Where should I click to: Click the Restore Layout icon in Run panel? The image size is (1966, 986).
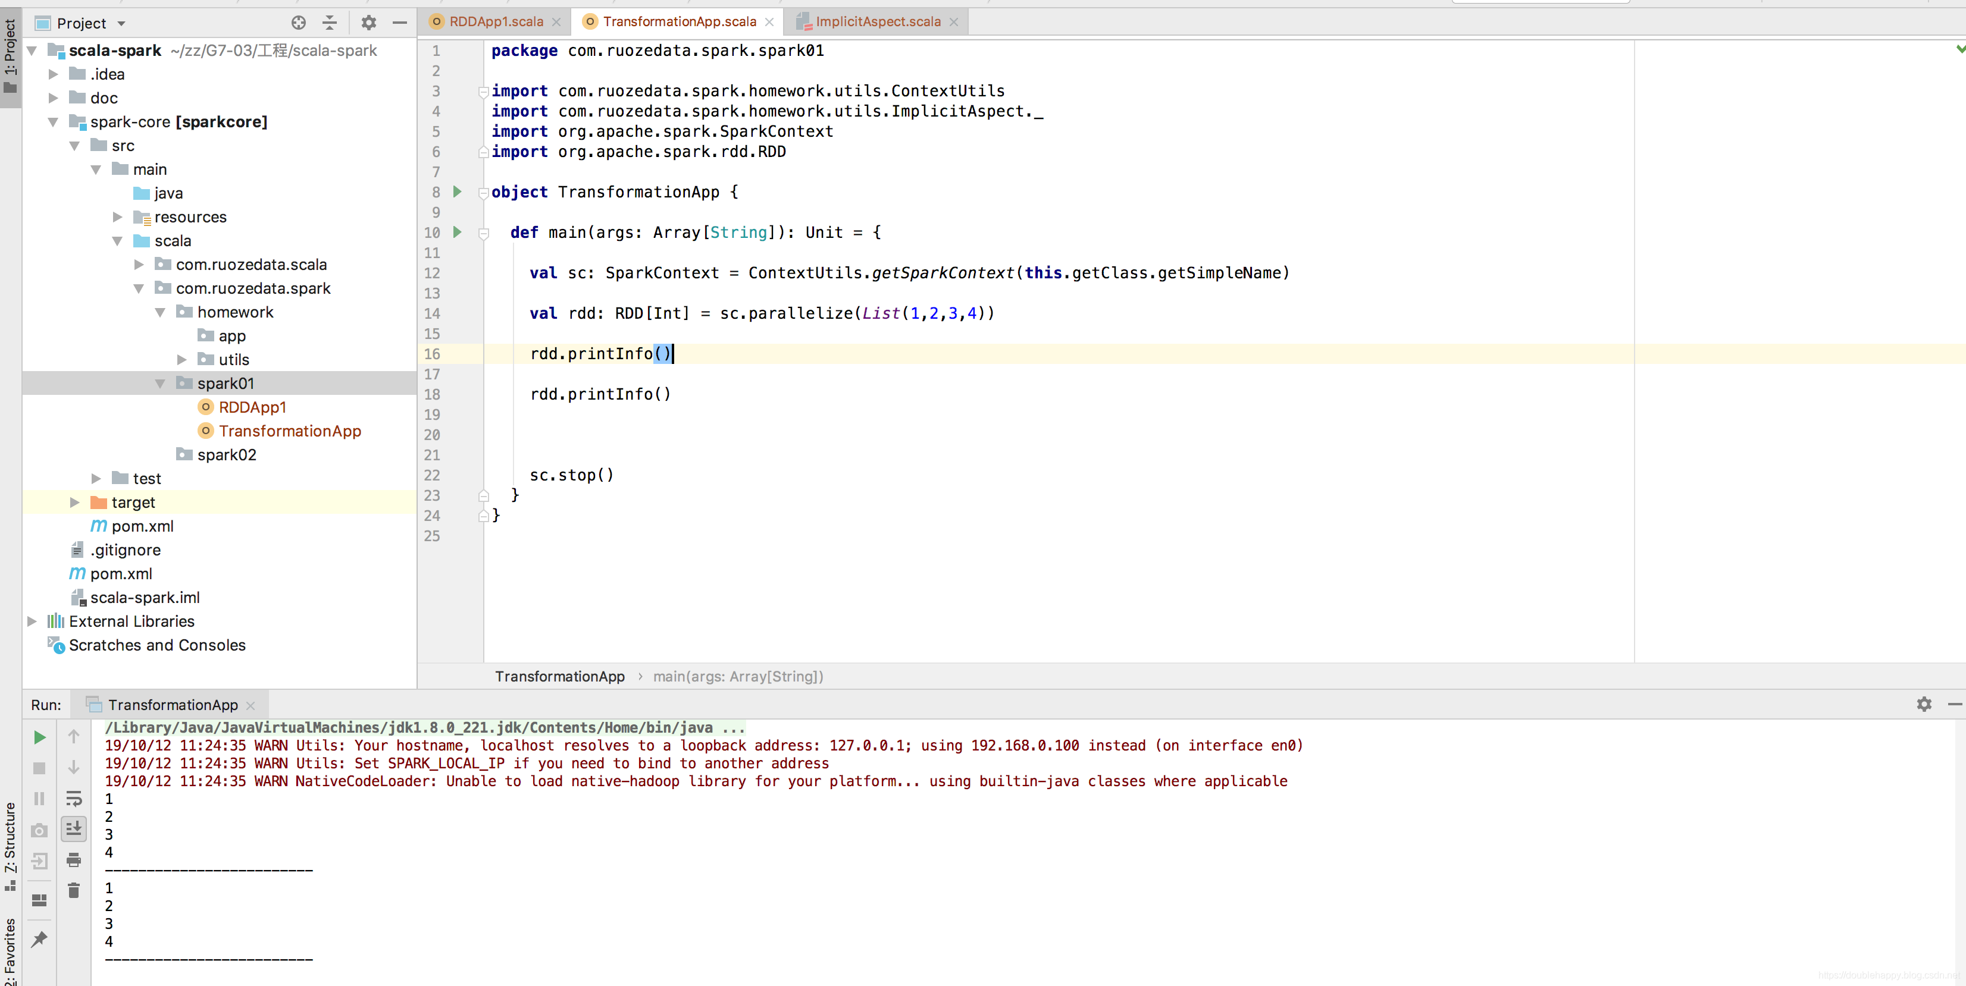pos(40,900)
